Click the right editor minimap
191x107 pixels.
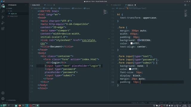pos(186,13)
